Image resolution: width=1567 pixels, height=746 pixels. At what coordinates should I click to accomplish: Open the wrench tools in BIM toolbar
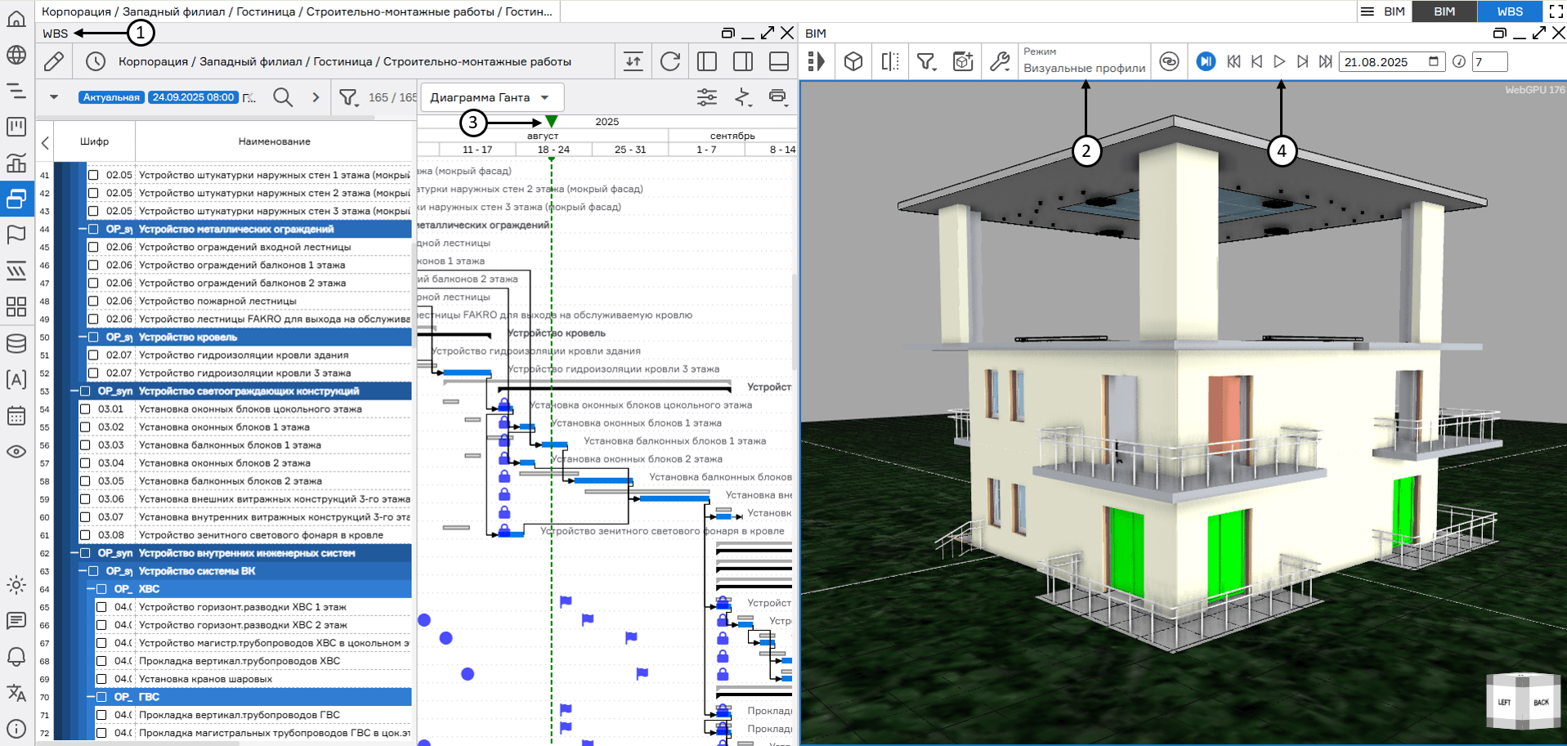point(999,61)
